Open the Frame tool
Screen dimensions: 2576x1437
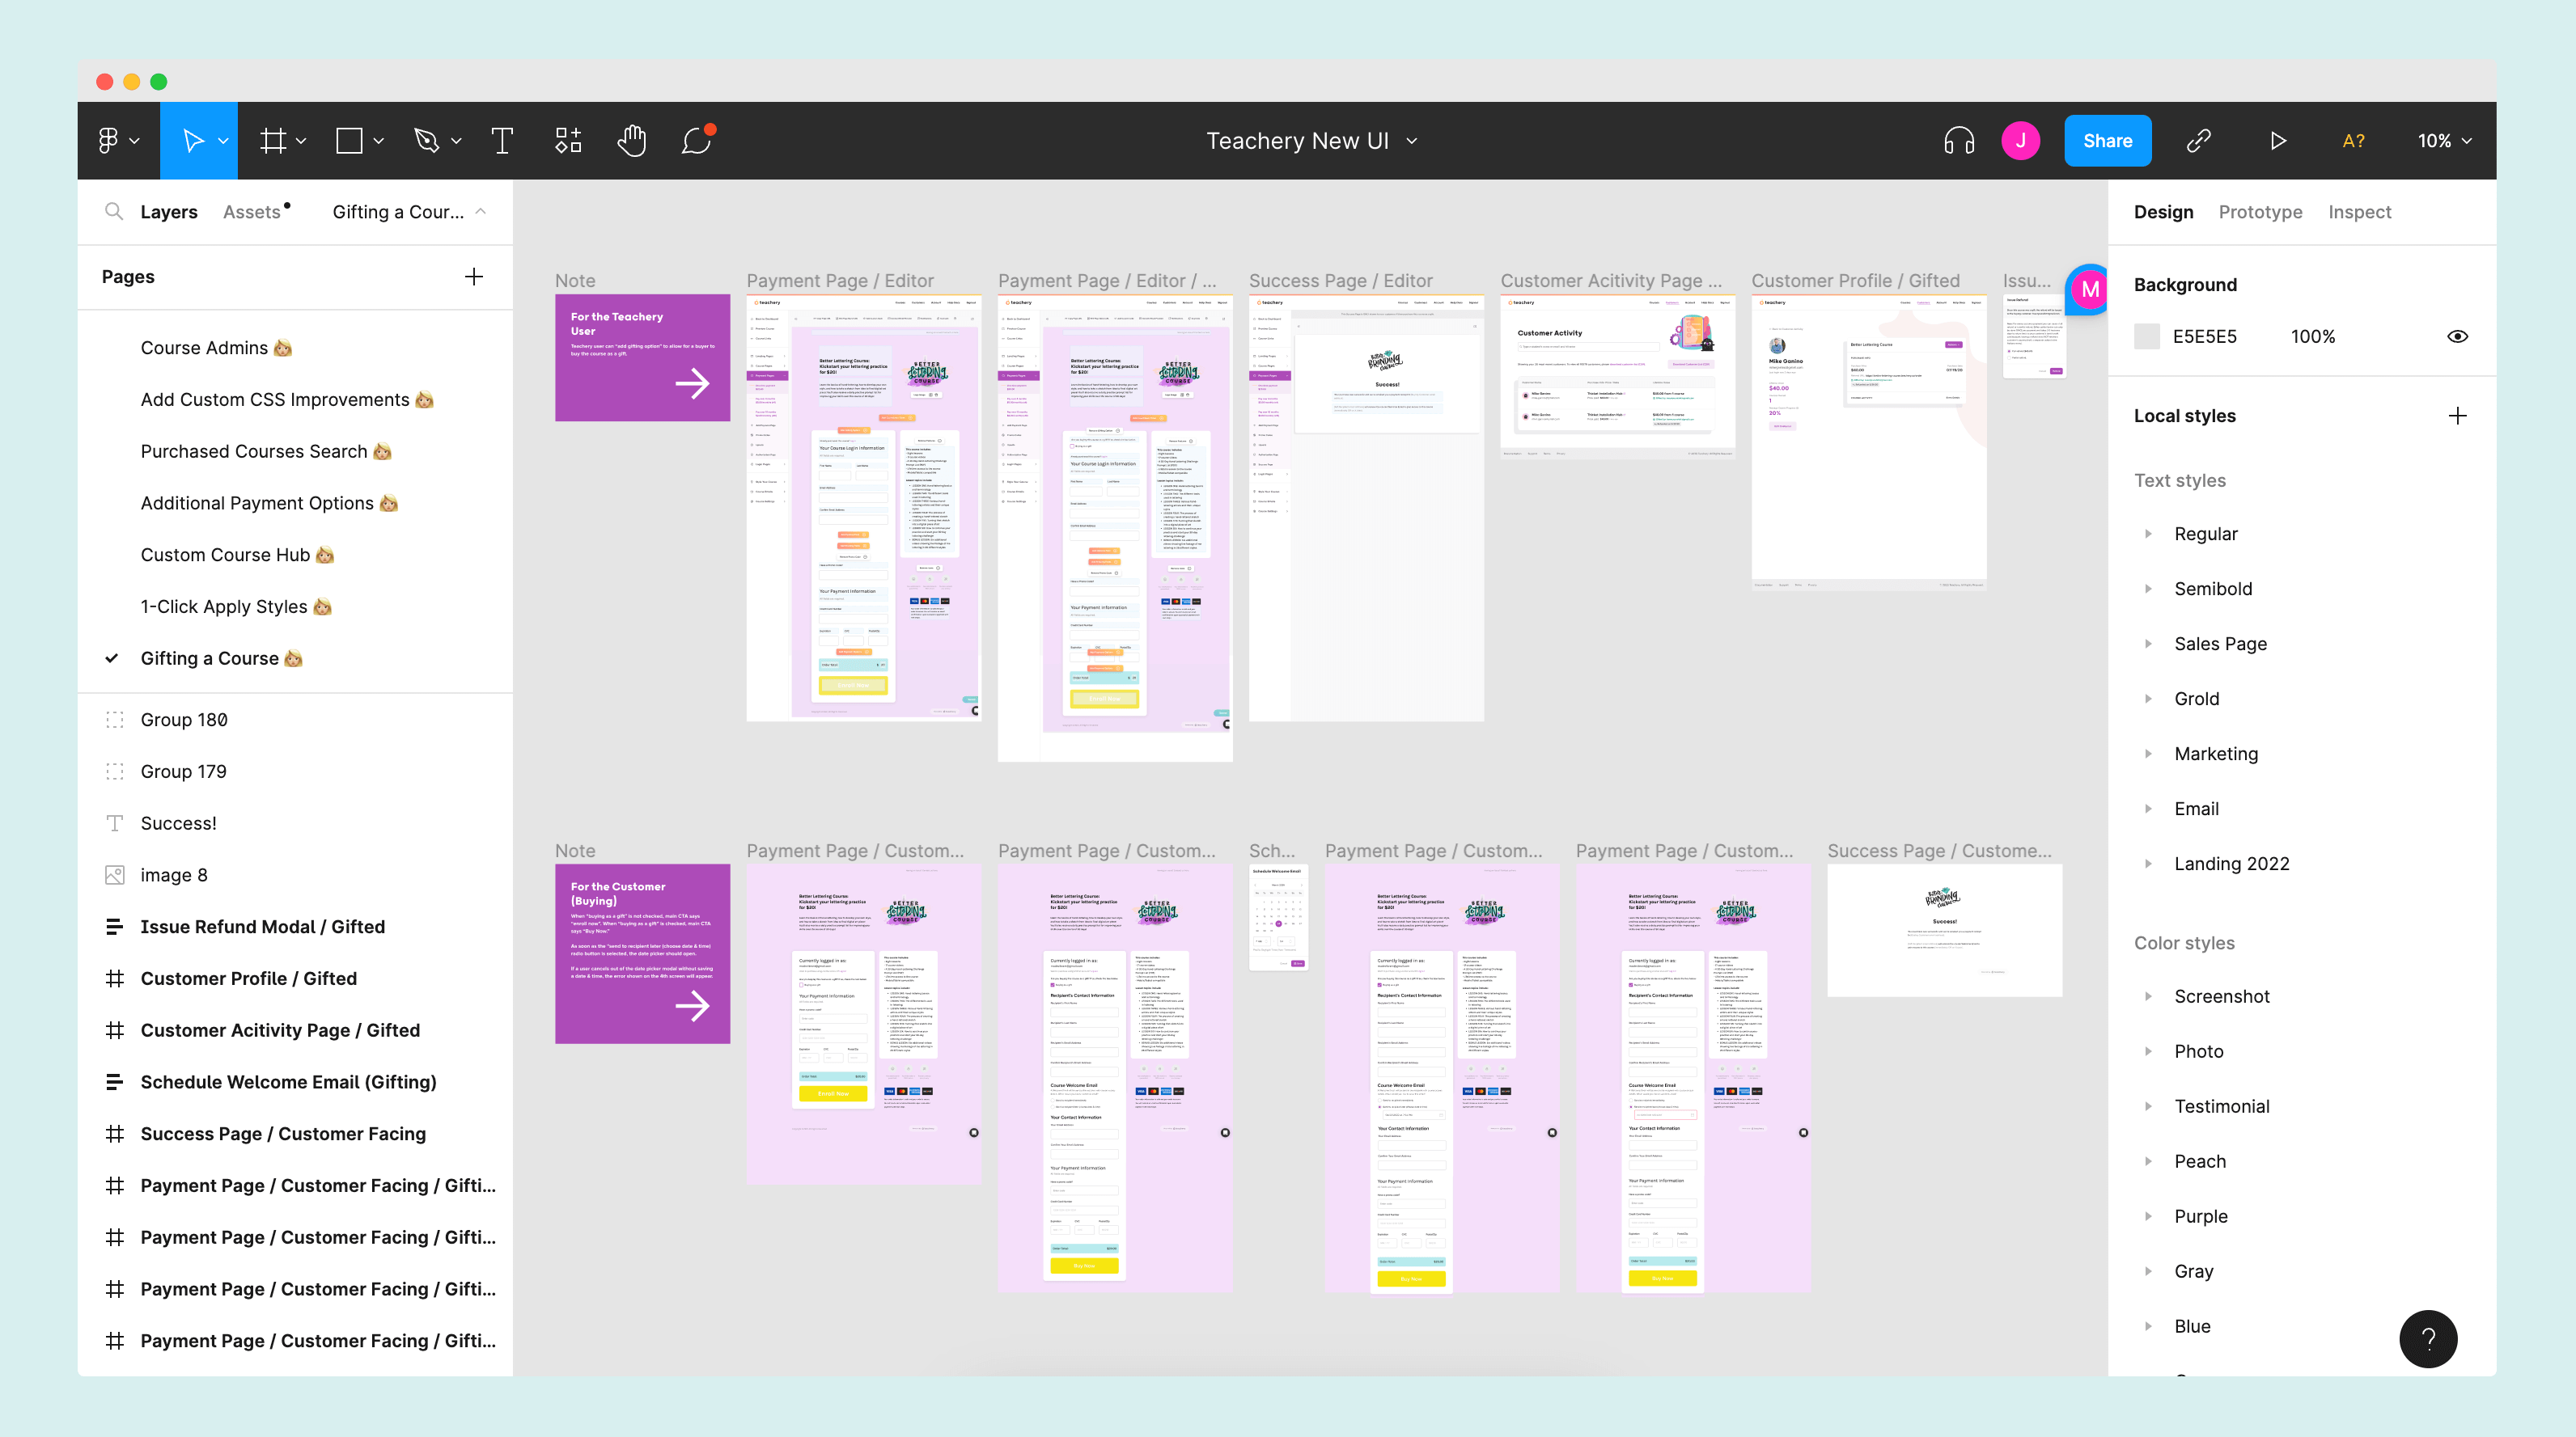pos(272,140)
